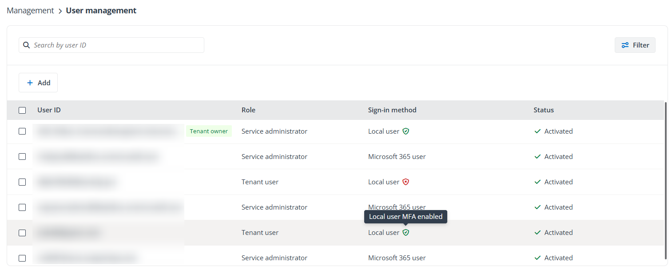This screenshot has width=672, height=274.
Task: Click the magnifier icon in the search box
Action: 27,45
